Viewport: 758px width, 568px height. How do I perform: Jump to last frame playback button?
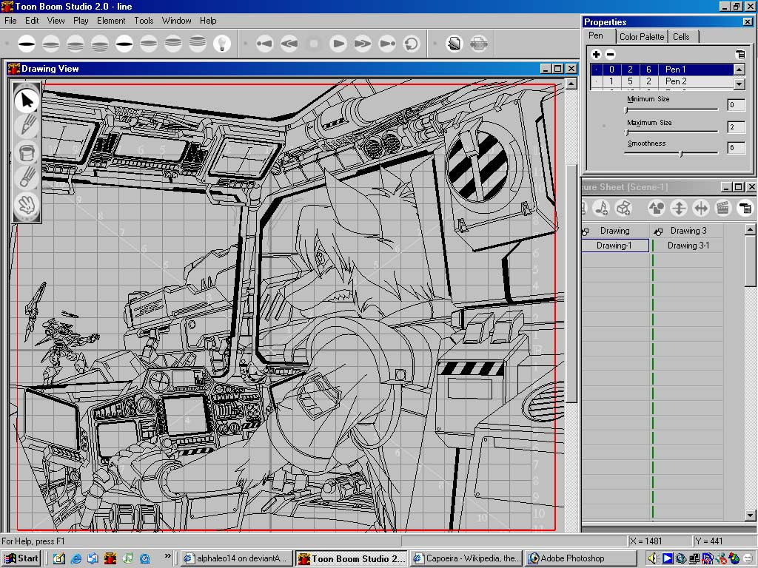point(386,44)
